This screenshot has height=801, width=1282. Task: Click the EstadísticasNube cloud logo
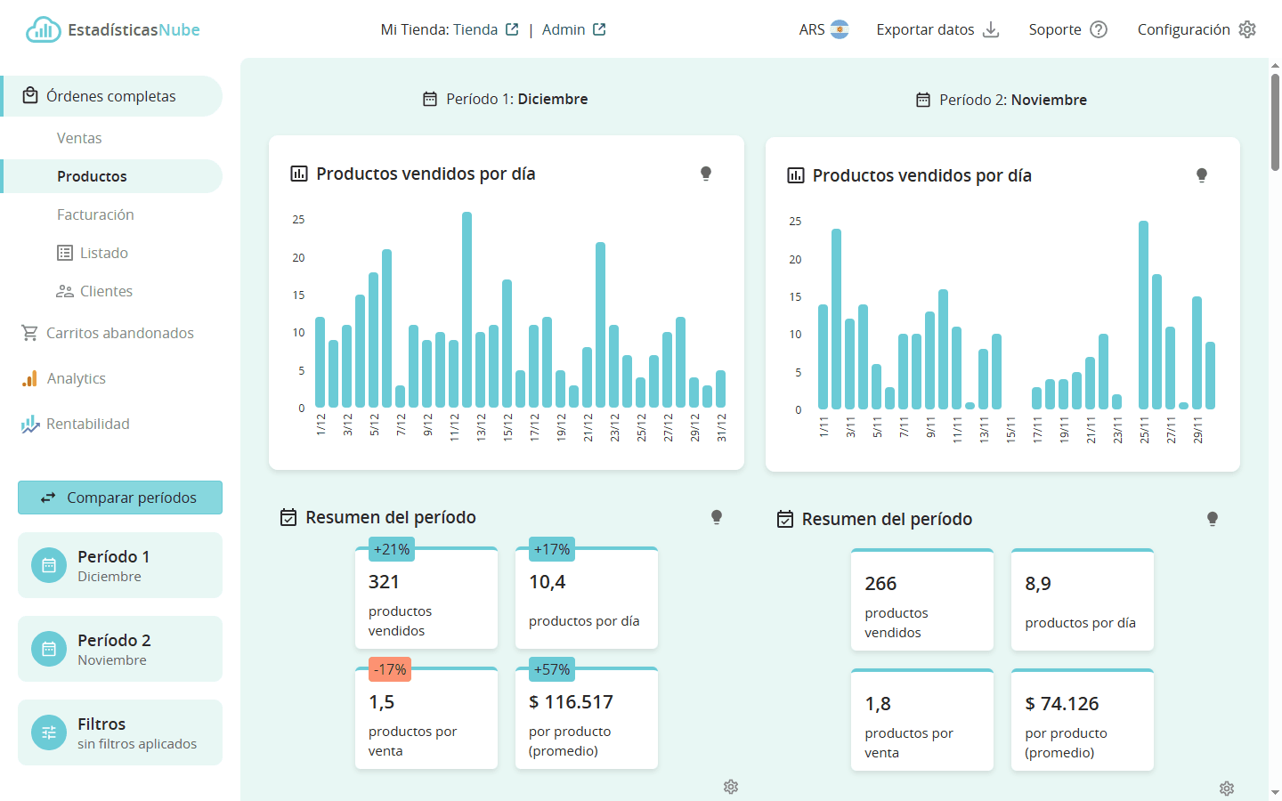pyautogui.click(x=43, y=30)
